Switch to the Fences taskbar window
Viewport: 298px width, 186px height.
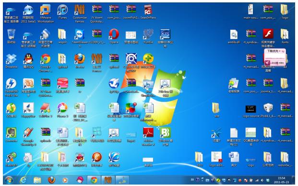click(108, 180)
